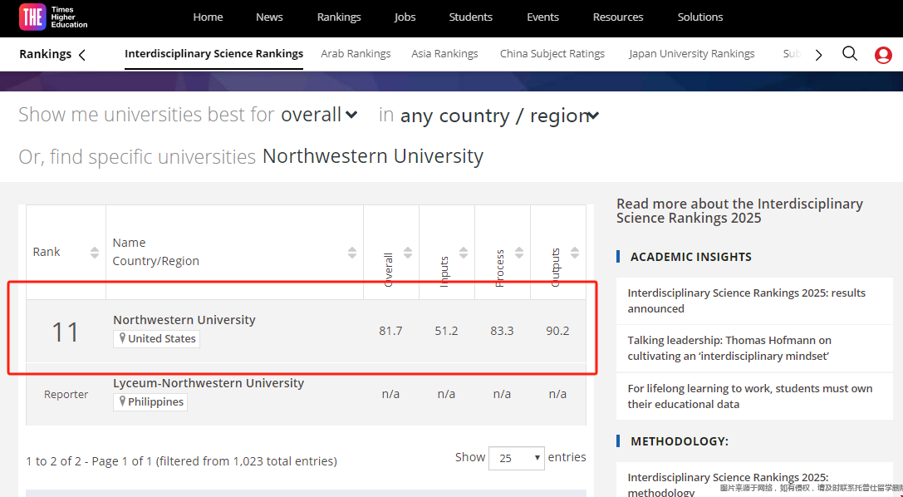Open the 'any country / region' dropdown
This screenshot has width=903, height=497.
[x=500, y=116]
